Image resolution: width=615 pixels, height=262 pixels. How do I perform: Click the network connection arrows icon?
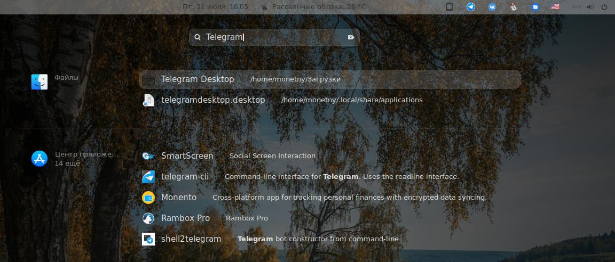point(576,7)
